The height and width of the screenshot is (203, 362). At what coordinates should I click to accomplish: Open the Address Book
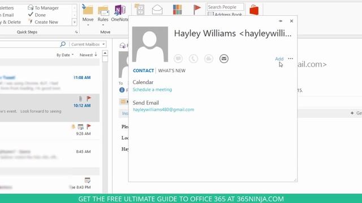(225, 14)
